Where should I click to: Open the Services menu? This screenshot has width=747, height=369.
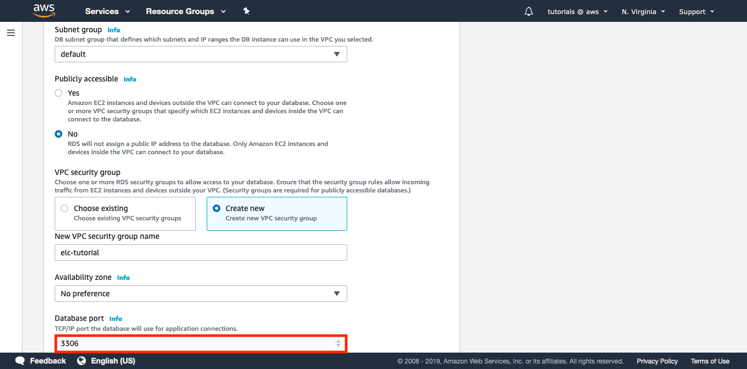point(108,11)
